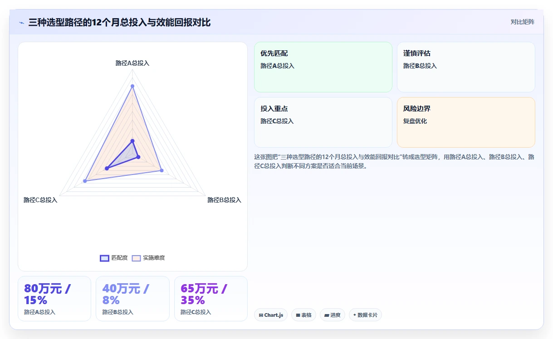Click the 实施难度 legend color box
Image resolution: width=553 pixels, height=339 pixels.
pyautogui.click(x=136, y=258)
